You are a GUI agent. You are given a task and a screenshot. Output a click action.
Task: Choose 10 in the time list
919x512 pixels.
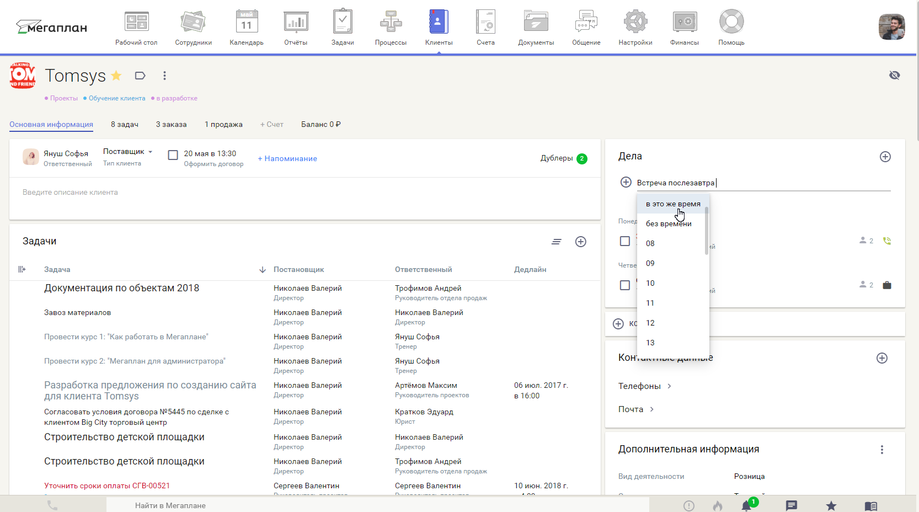coord(672,283)
